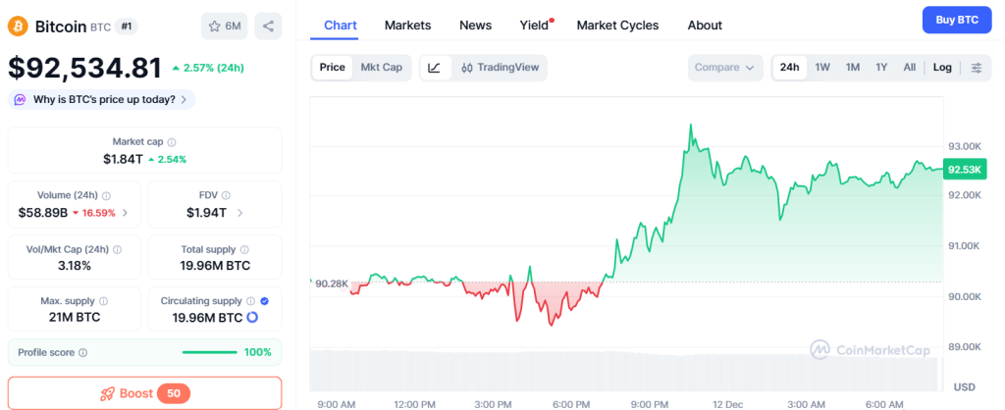Toggle Log scale on chart

[942, 68]
